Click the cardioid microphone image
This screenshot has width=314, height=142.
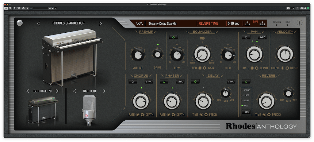point(89,110)
